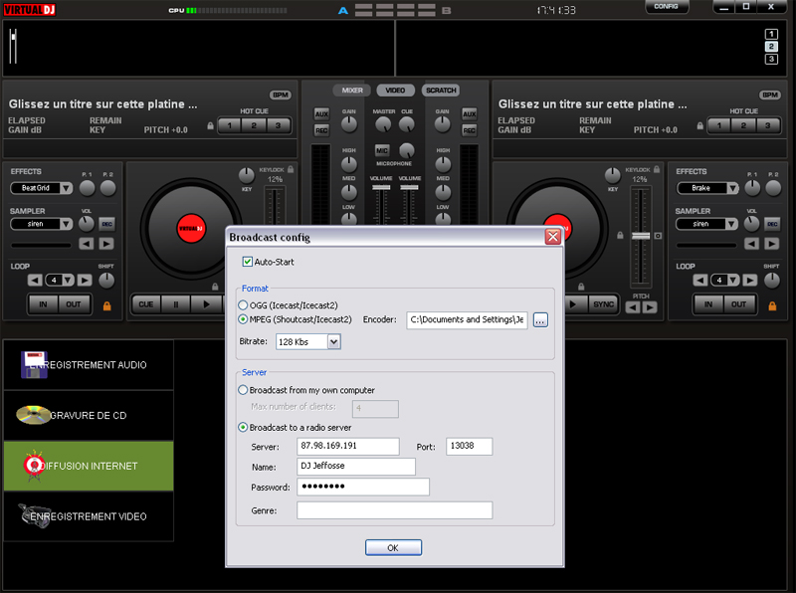Trigger hot cue 2 on left deck
This screenshot has height=593, width=796.
(254, 125)
